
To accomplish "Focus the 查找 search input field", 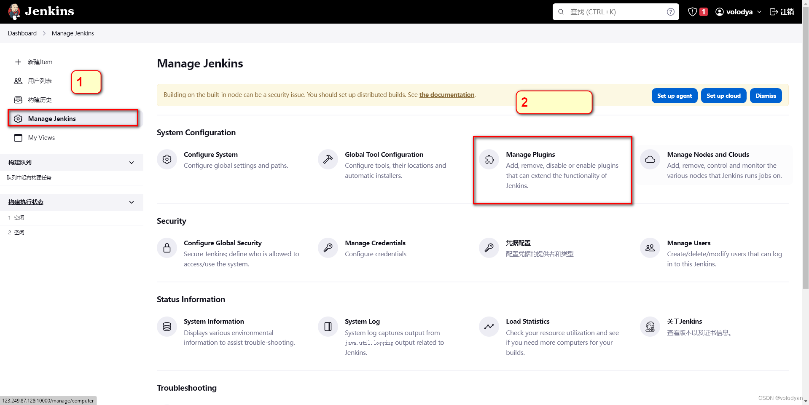I will click(x=615, y=12).
